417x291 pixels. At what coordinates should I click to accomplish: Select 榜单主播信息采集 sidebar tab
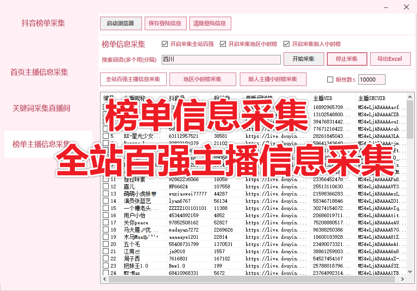point(41,144)
